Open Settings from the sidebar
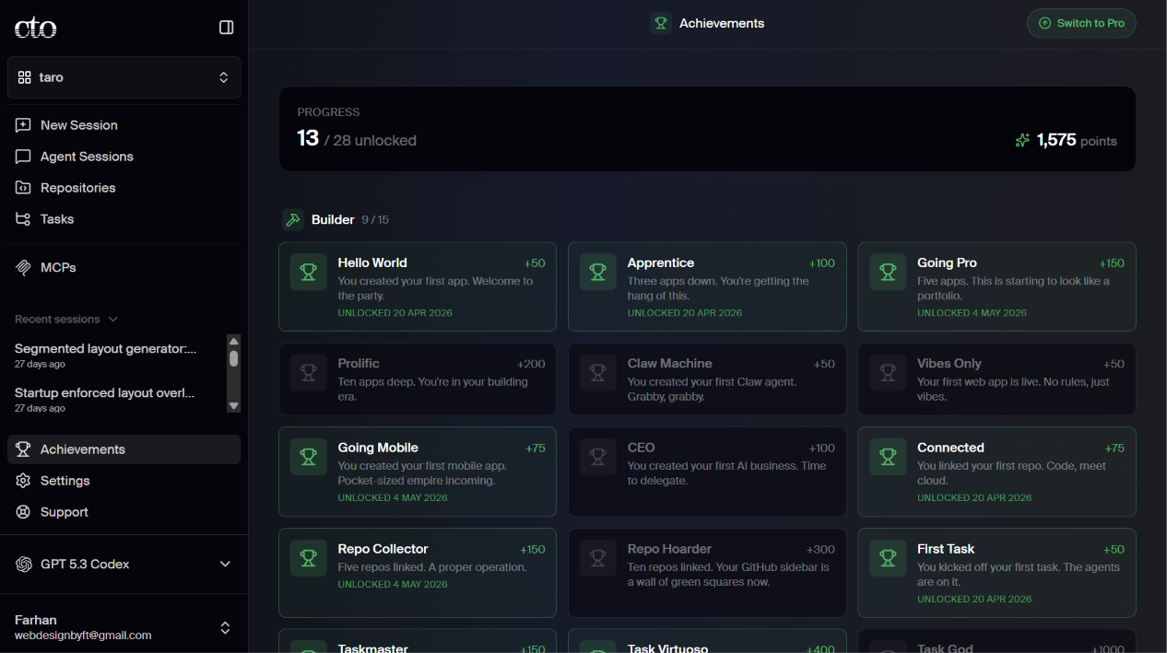 coord(124,481)
